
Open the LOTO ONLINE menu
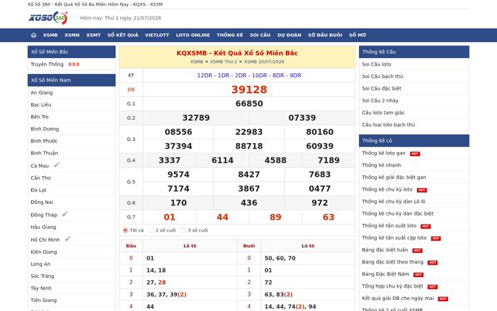[193, 35]
